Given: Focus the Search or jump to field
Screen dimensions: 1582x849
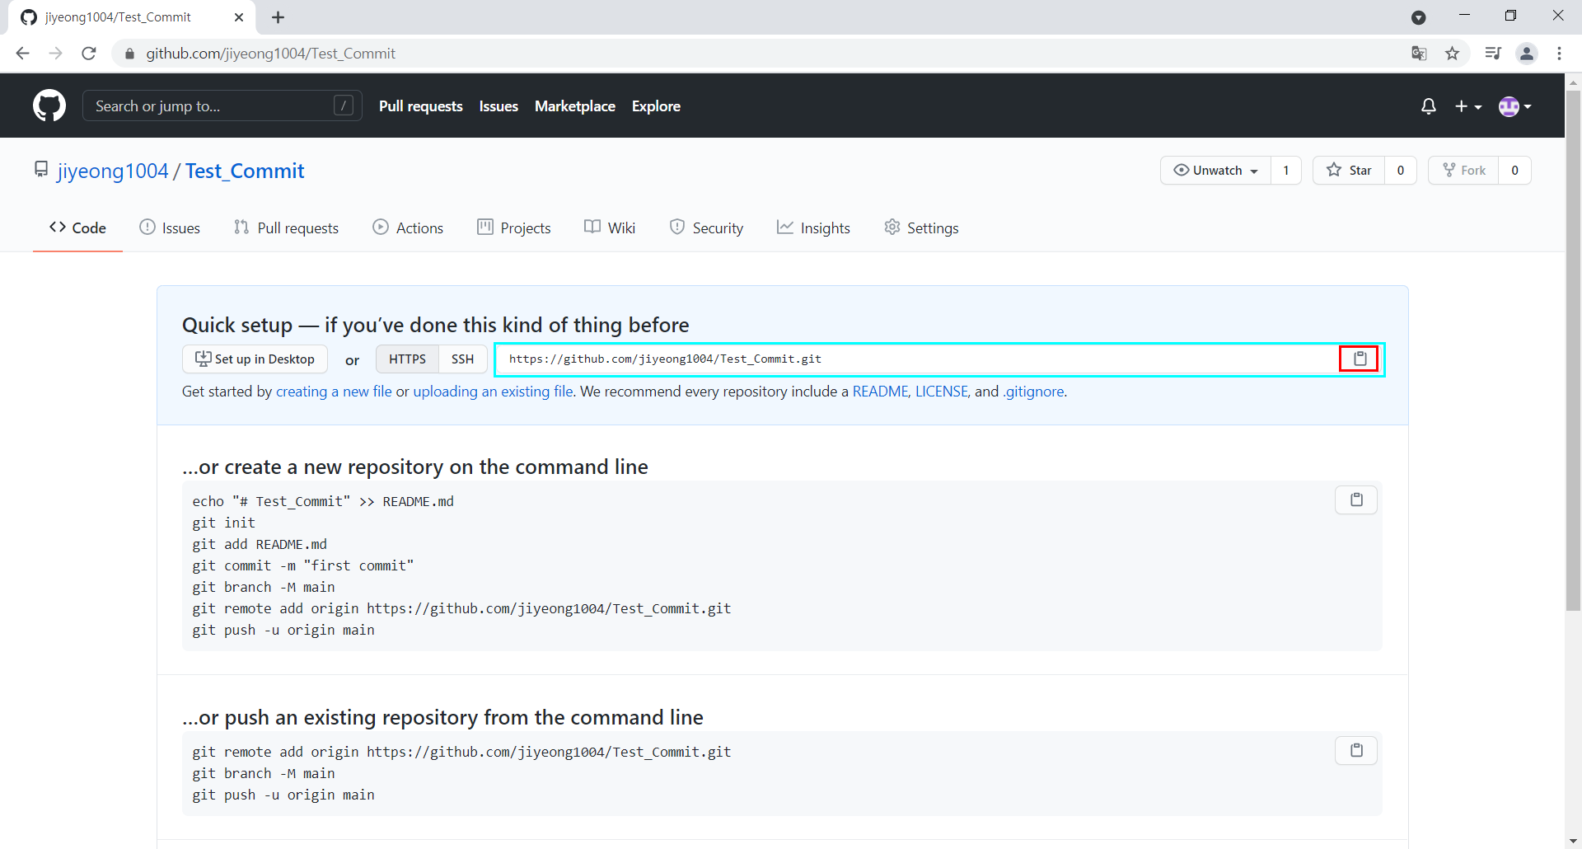Looking at the screenshot, I should pos(222,106).
